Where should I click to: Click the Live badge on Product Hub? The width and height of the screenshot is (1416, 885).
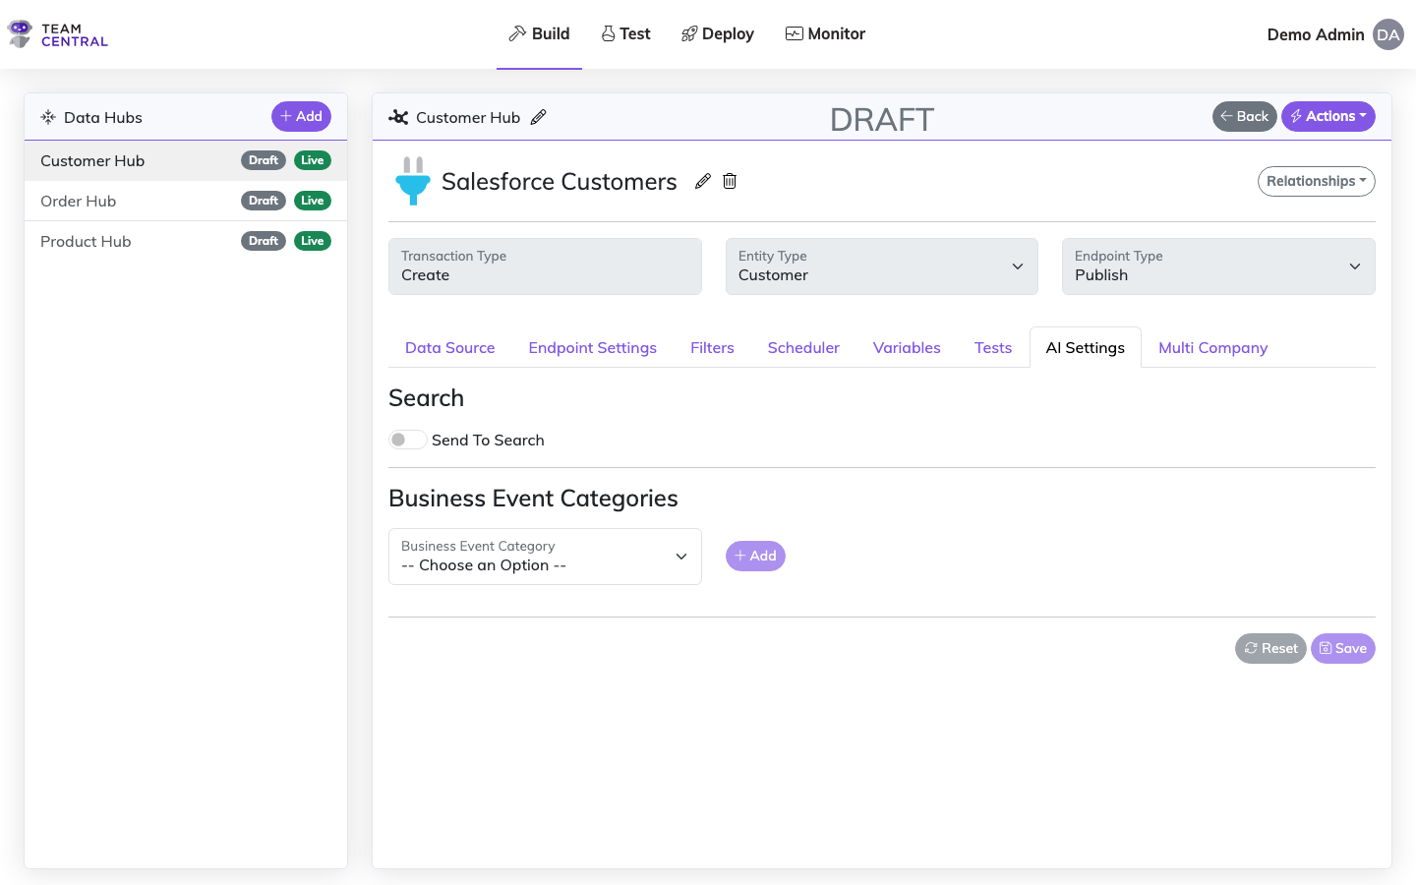point(314,240)
